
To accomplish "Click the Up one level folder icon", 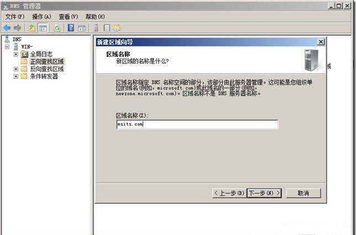I will (32, 28).
